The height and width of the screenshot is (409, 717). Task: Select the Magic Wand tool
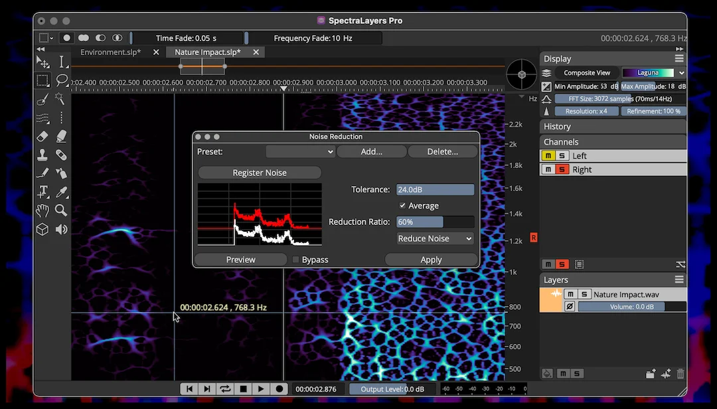pyautogui.click(x=60, y=98)
